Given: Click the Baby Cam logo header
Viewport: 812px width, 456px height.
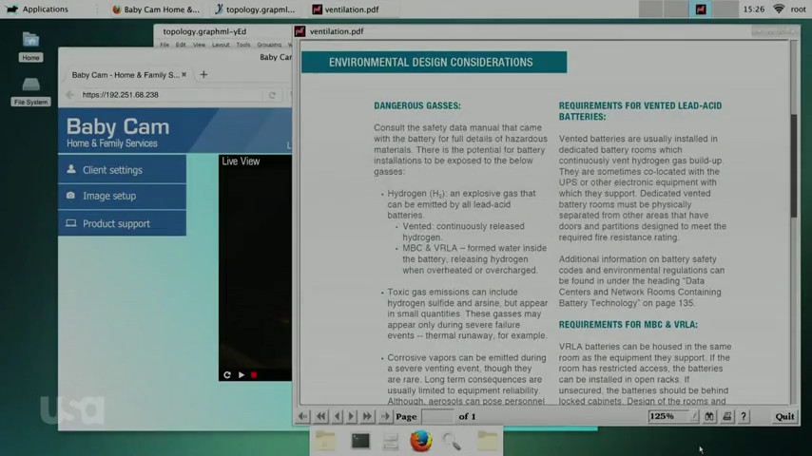Looking at the screenshot, I should [x=118, y=132].
